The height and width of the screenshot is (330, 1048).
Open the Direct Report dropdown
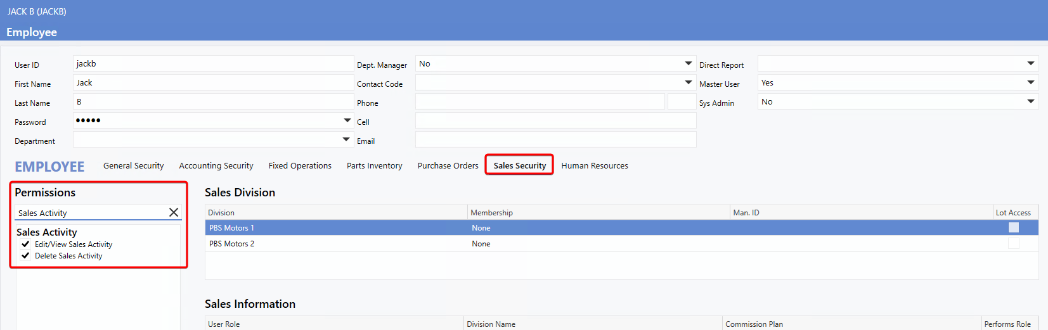coord(1030,64)
